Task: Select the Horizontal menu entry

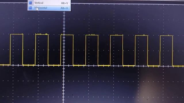Action: pyautogui.click(x=49, y=8)
